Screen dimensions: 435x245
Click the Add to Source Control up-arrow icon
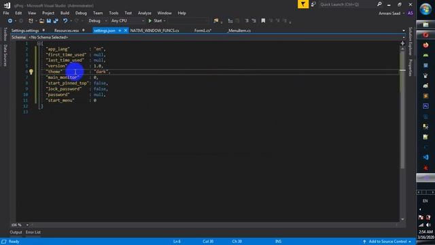click(364, 242)
